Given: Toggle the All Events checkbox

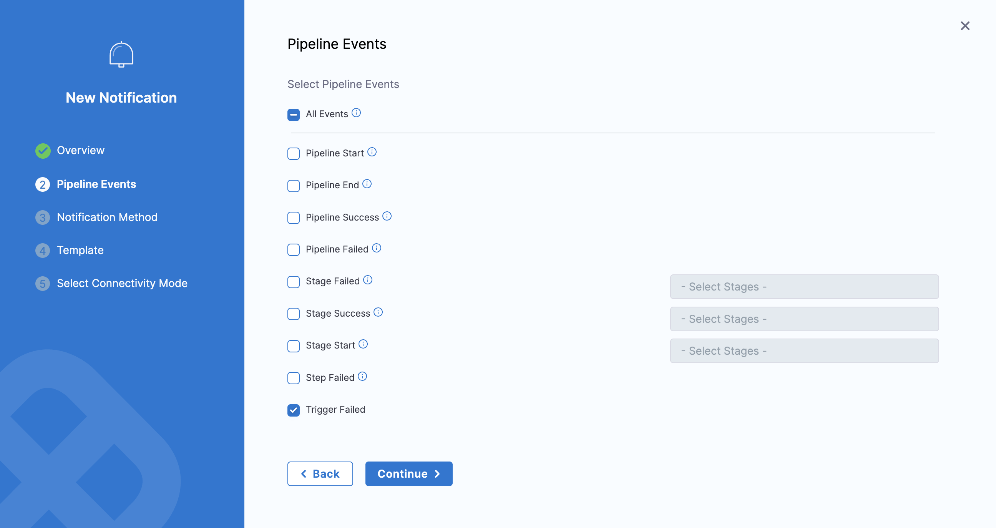Looking at the screenshot, I should 294,115.
